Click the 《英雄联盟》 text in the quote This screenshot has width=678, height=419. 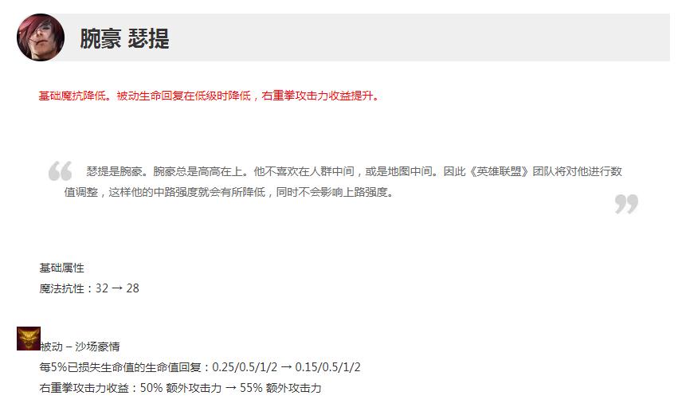click(x=499, y=172)
